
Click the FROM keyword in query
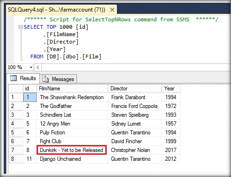click(37, 57)
